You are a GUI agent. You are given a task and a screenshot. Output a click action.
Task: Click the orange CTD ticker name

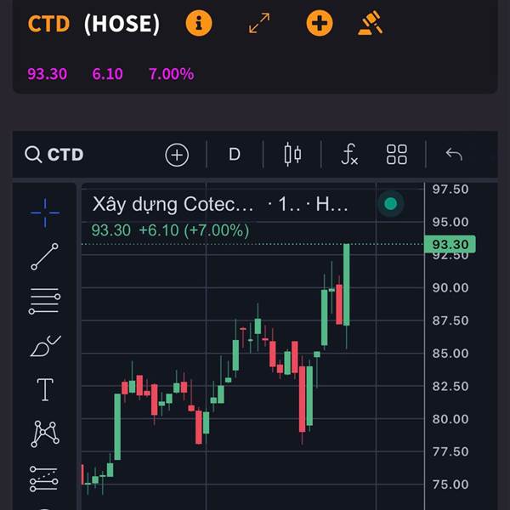click(48, 24)
